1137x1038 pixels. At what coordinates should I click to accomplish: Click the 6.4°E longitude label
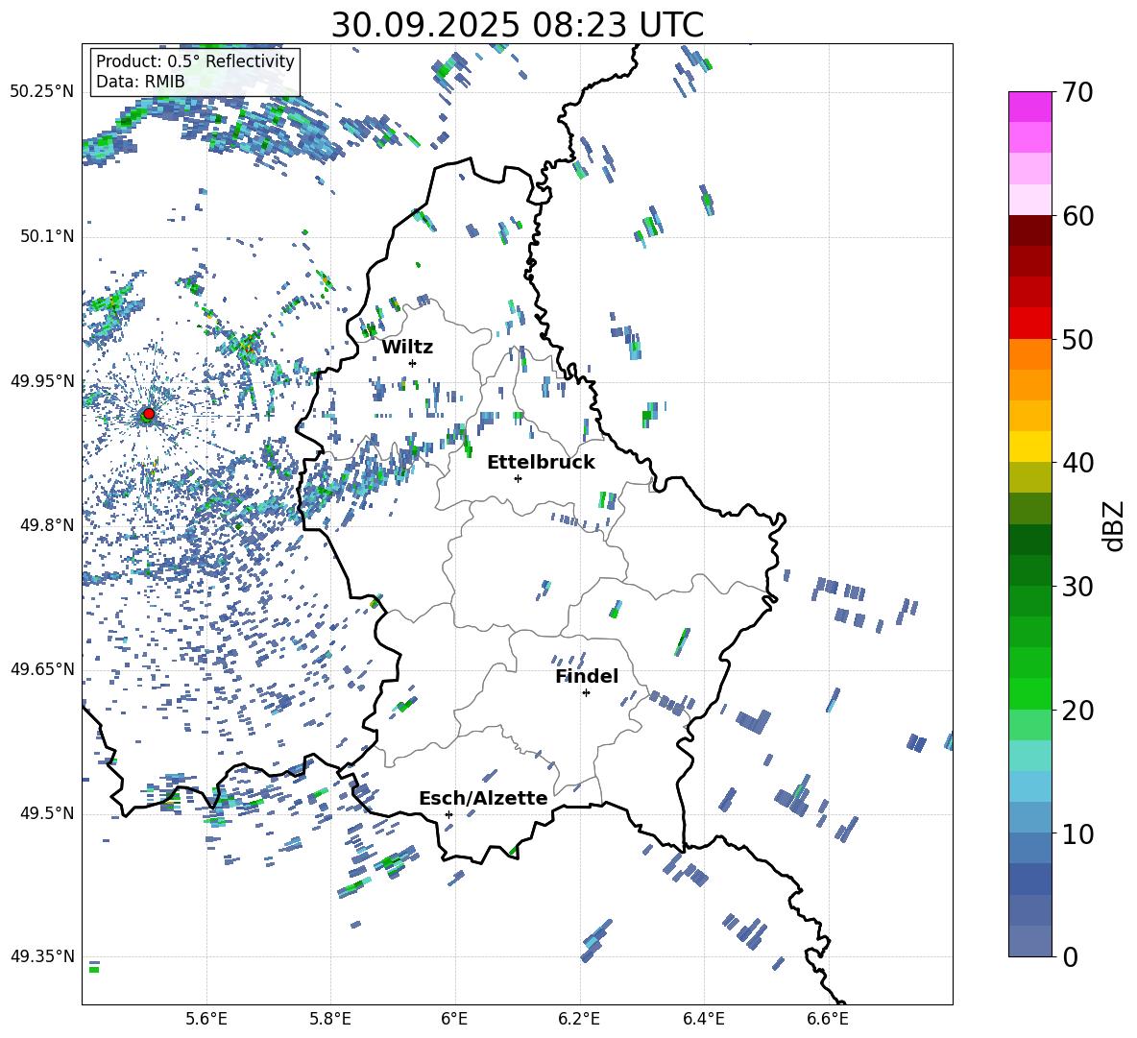point(703,1019)
